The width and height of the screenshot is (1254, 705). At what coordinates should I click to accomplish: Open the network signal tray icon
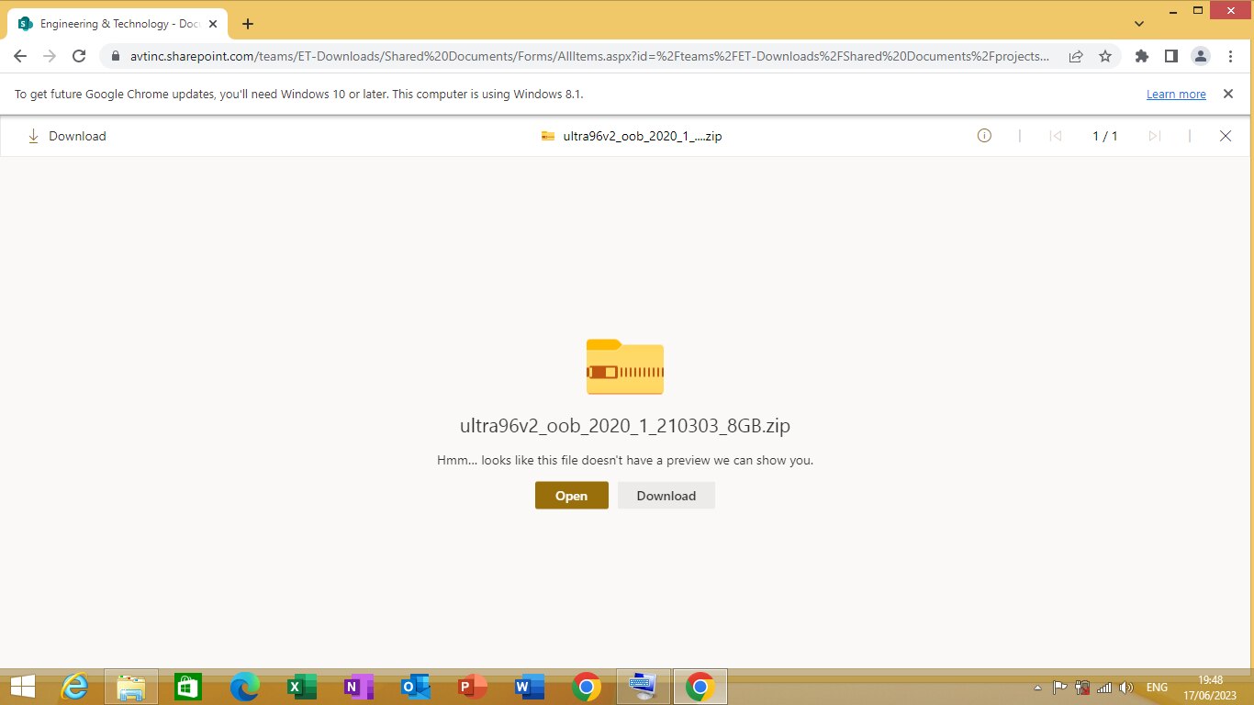1104,688
